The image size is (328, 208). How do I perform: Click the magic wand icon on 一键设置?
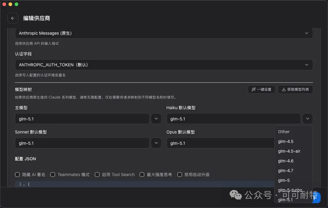pos(253,89)
